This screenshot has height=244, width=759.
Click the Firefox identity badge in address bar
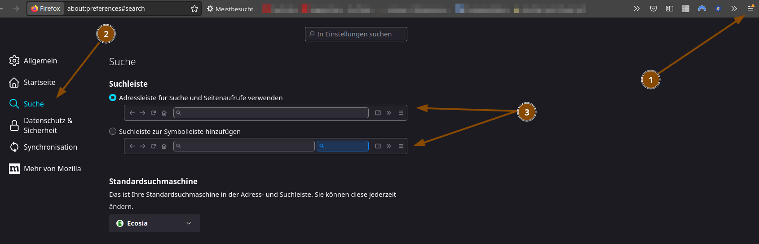coord(45,9)
